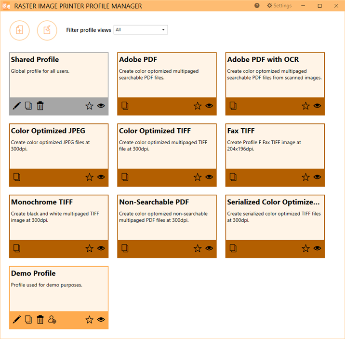
Task: Toggle visibility of Monochrome TIFF profile
Action: pos(101,248)
